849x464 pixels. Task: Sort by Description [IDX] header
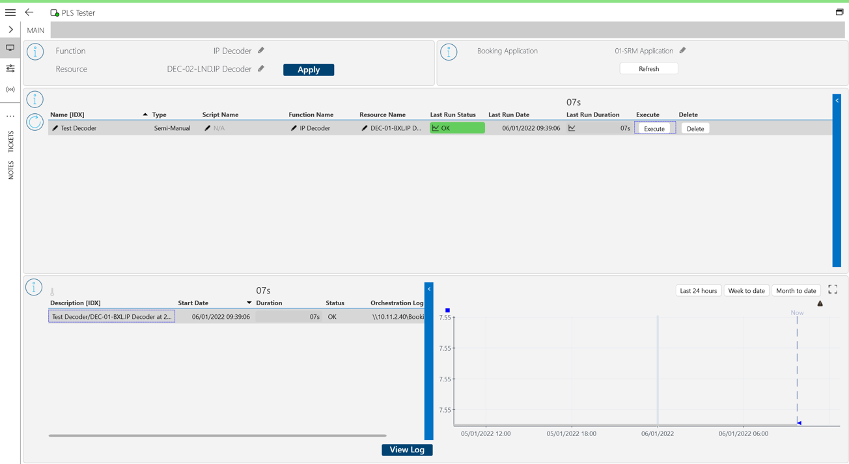pos(76,303)
